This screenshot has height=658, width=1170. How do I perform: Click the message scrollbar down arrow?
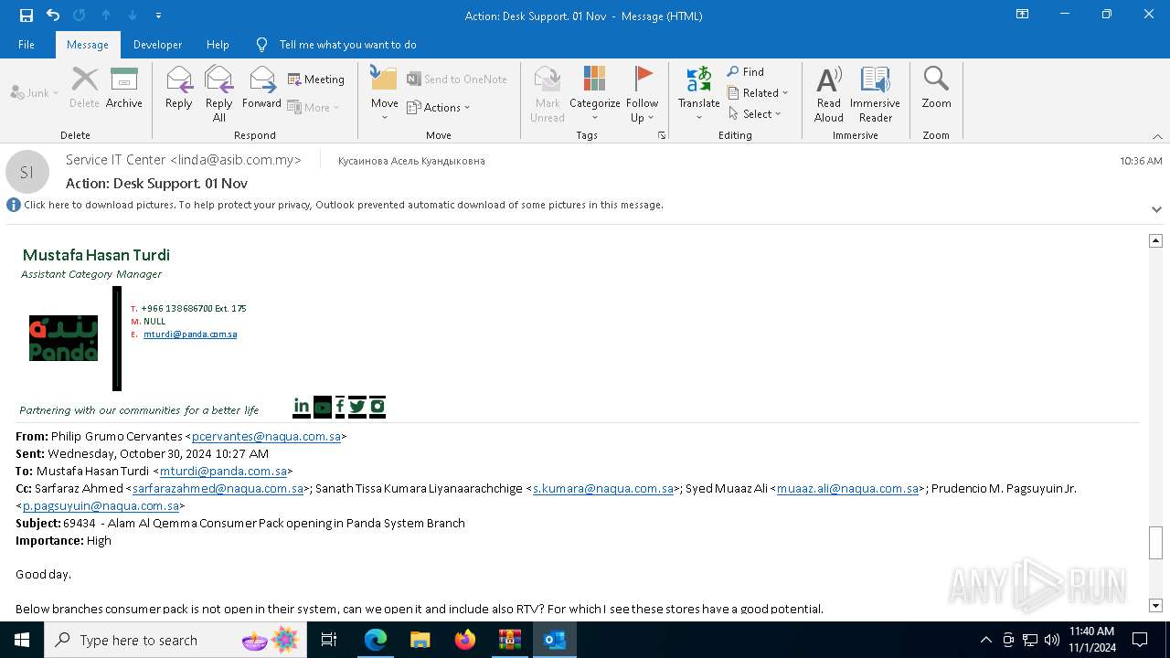(1155, 605)
